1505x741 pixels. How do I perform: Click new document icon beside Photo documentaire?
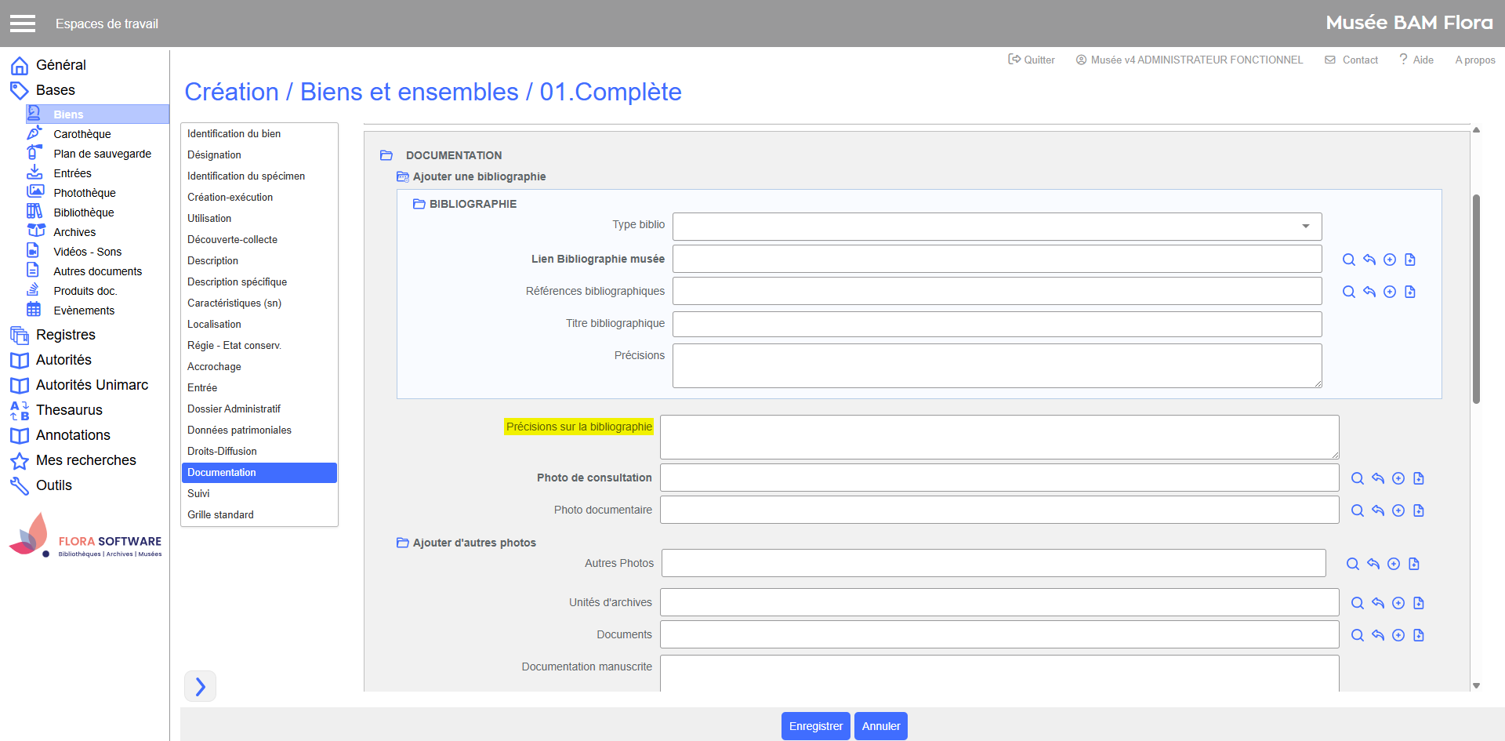[1418, 510]
